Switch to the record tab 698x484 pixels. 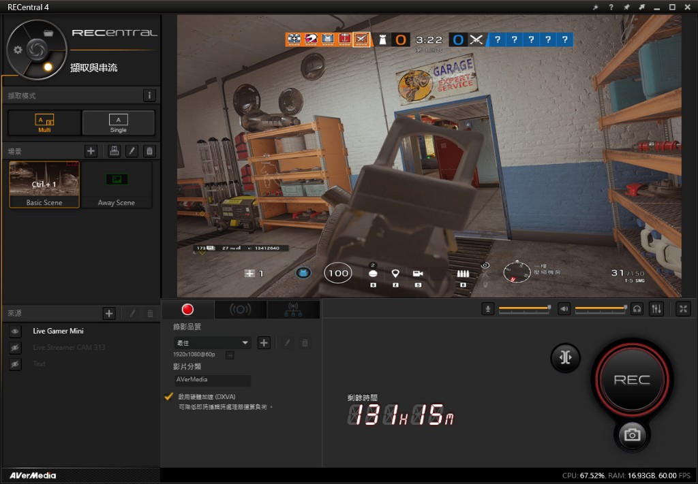point(187,309)
